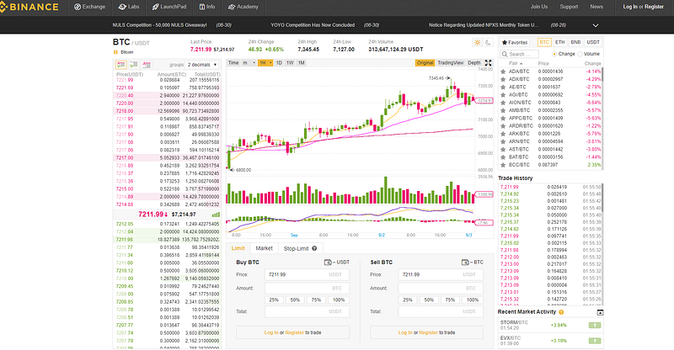Open the Academy menu item
This screenshot has width=674, height=350.
(243, 7)
